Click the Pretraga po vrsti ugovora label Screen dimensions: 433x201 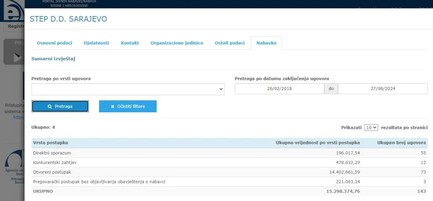point(61,79)
